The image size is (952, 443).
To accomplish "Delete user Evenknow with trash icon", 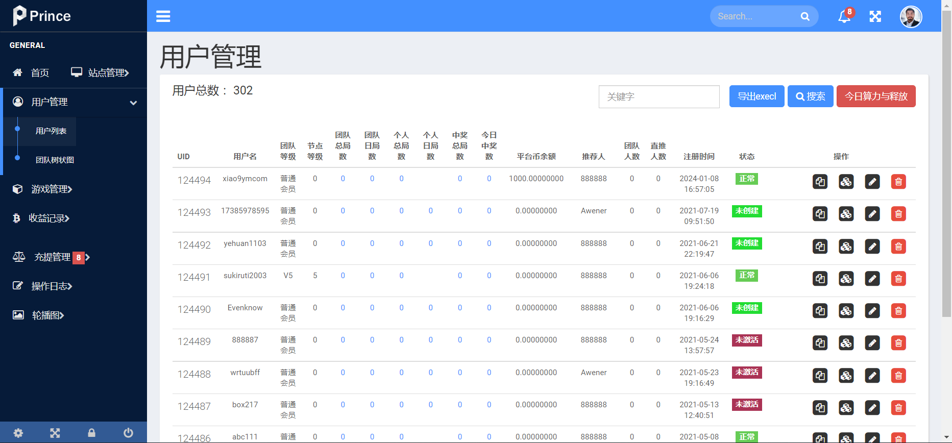I will 898,311.
